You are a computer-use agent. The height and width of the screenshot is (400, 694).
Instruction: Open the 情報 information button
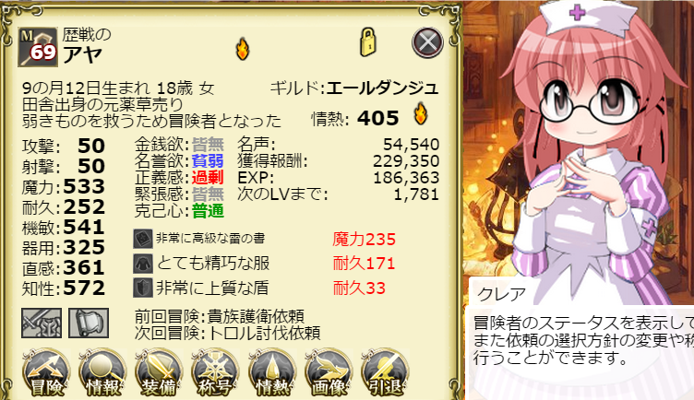point(102,372)
